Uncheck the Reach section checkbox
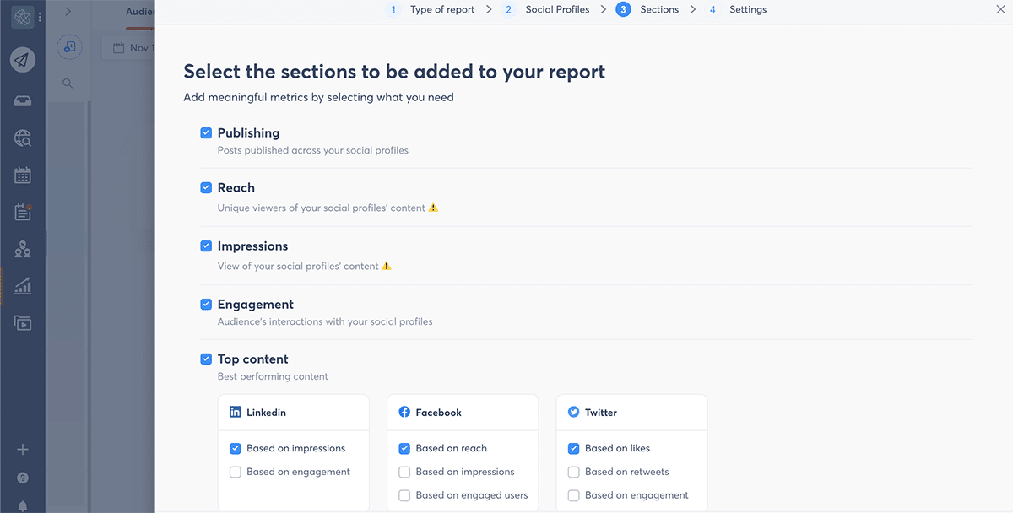 206,188
